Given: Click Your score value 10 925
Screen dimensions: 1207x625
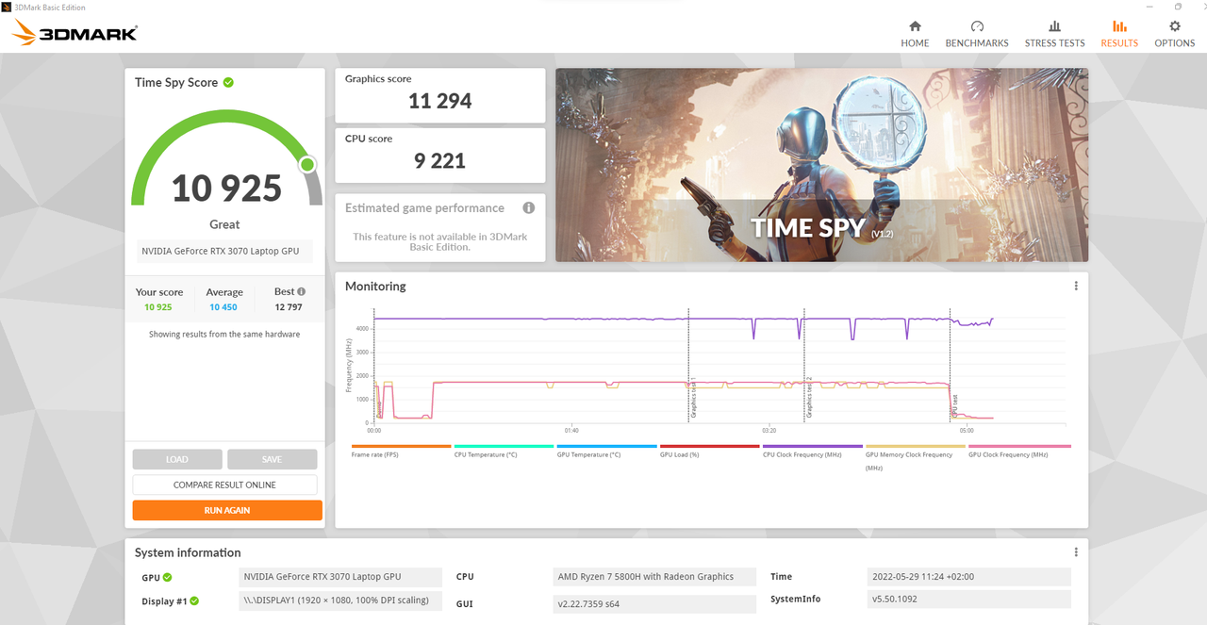Looking at the screenshot, I should (158, 307).
